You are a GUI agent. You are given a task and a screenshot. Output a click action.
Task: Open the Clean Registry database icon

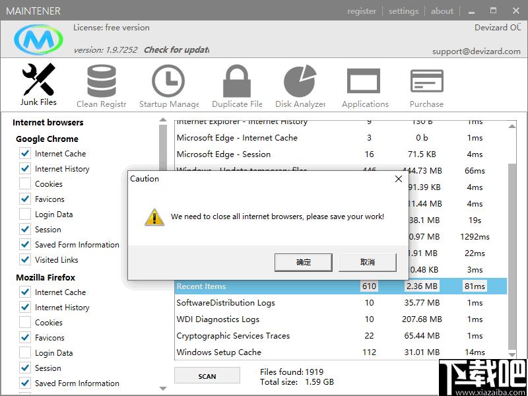coord(102,81)
